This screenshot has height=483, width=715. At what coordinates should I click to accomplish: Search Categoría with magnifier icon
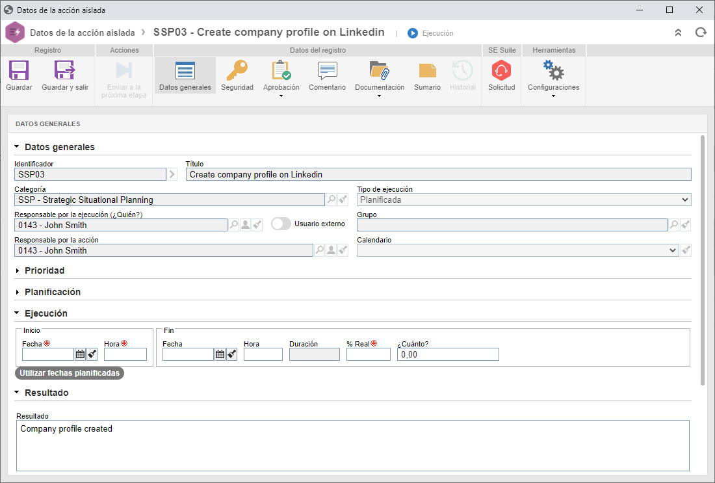[x=331, y=200]
